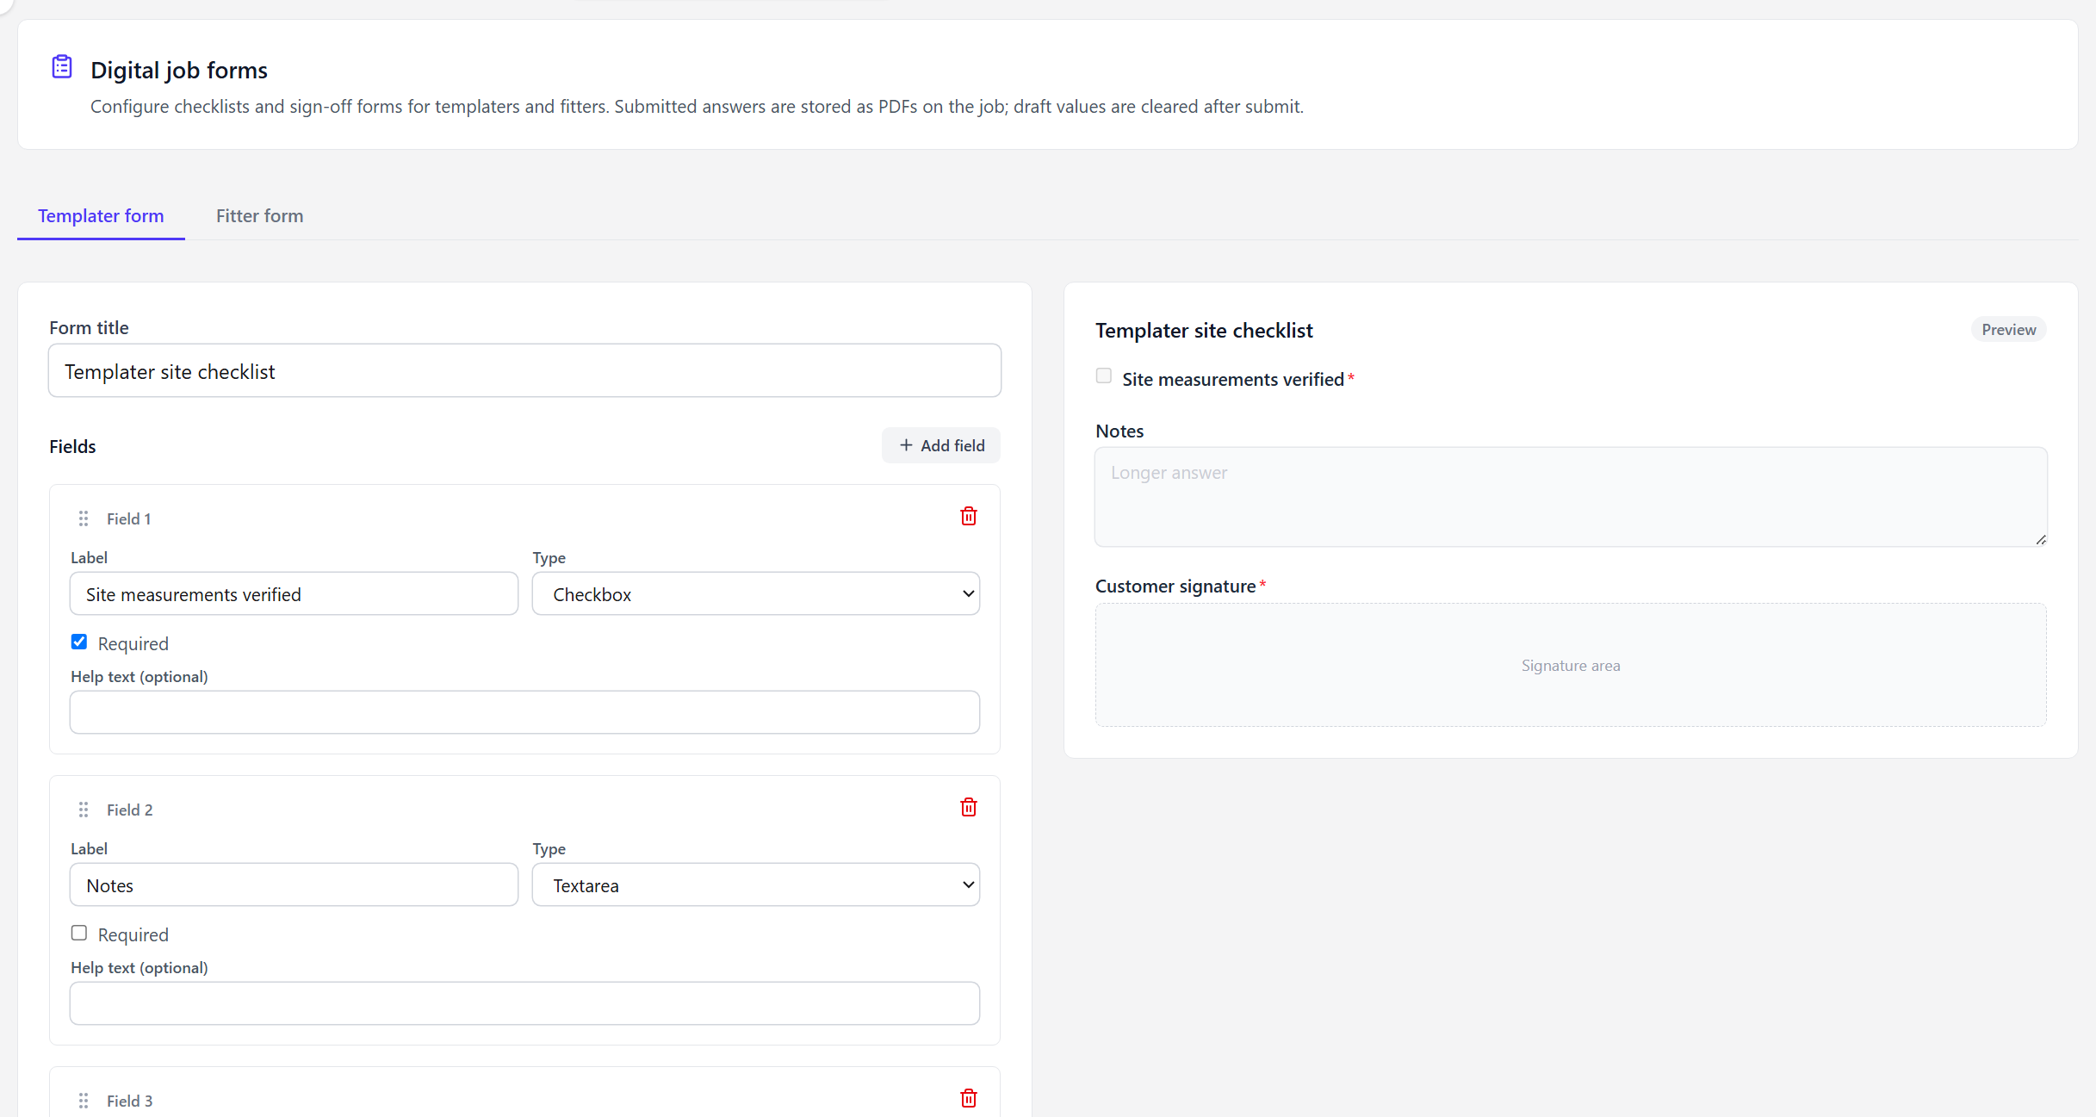Click the Site measurements verified preview label

1233,380
